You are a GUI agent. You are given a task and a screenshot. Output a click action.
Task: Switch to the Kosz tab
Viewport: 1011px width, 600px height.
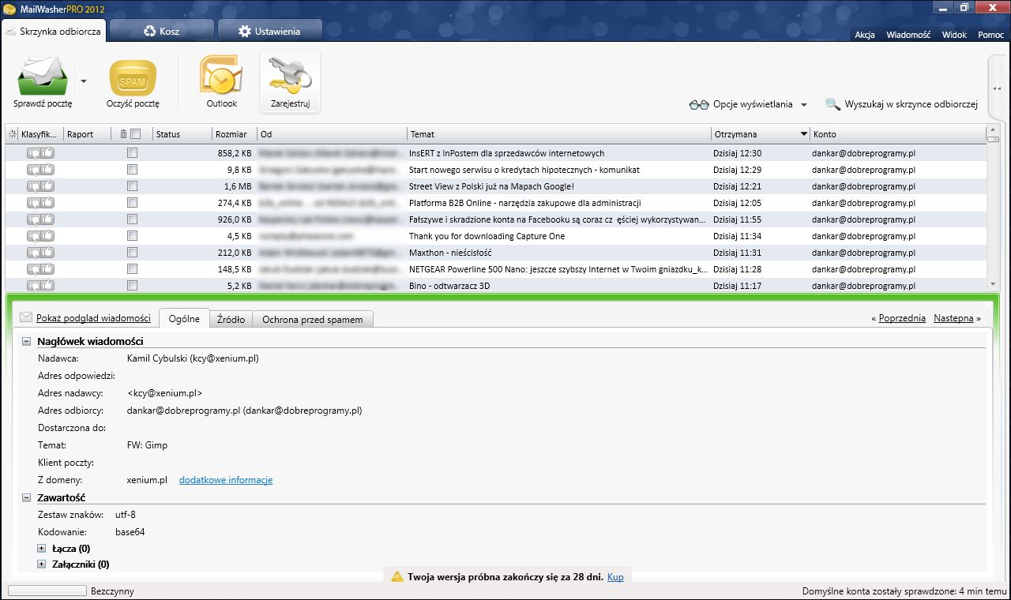pyautogui.click(x=161, y=31)
